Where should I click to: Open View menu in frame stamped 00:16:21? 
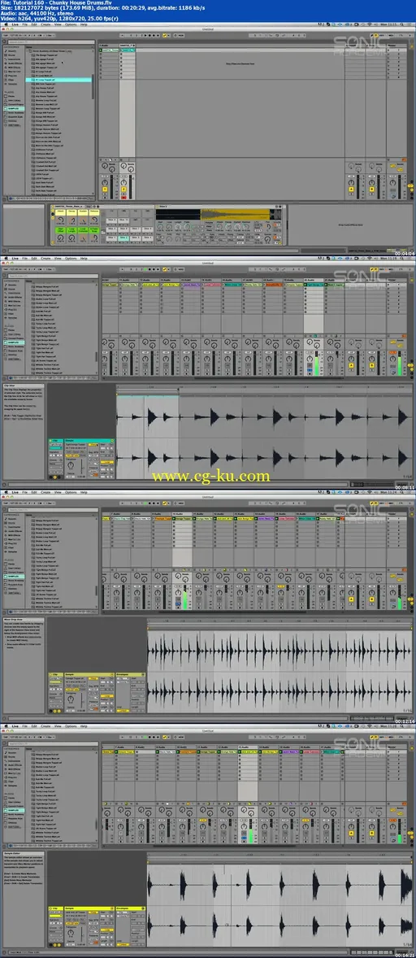[x=57, y=726]
